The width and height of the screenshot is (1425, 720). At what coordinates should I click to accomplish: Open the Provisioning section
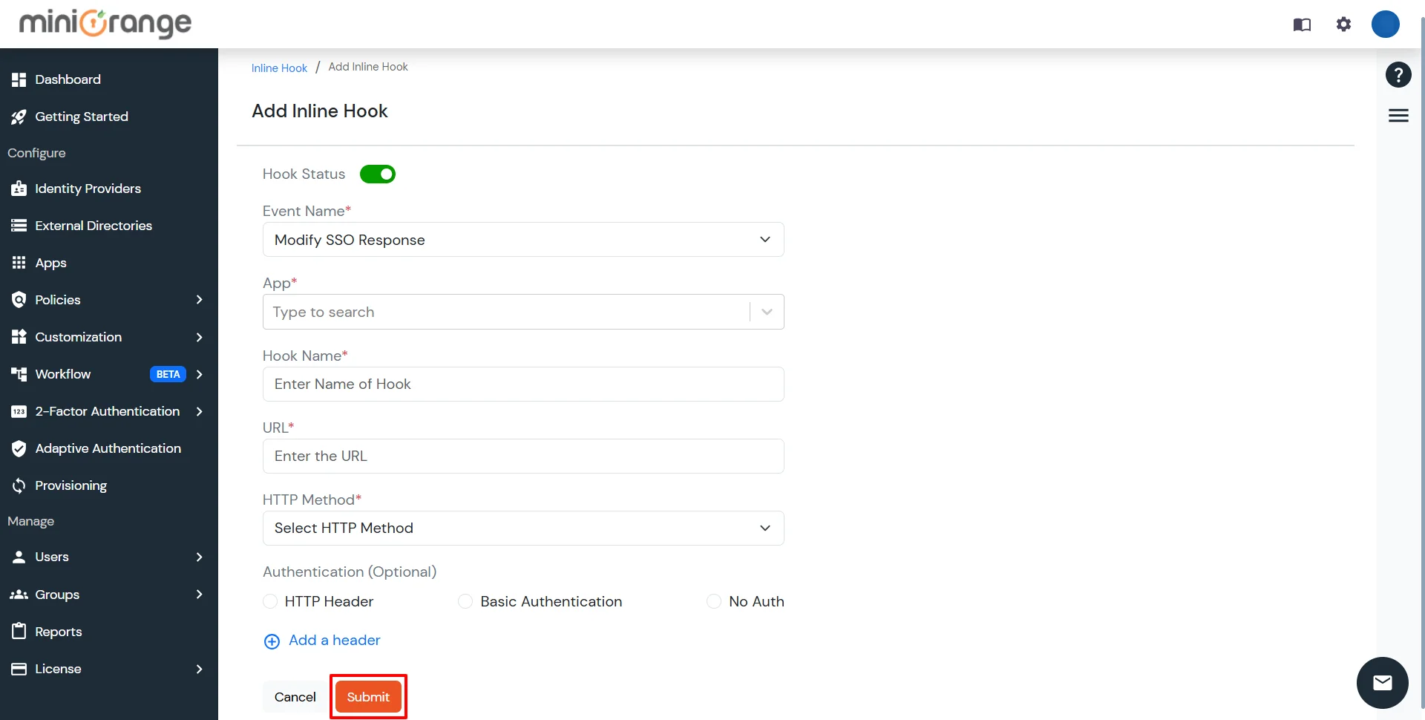(71, 485)
